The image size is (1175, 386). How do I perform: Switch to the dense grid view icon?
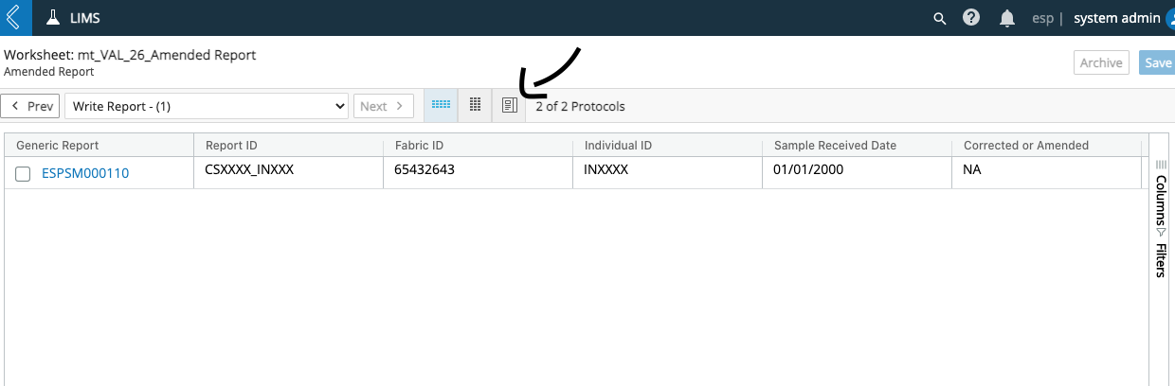[476, 106]
